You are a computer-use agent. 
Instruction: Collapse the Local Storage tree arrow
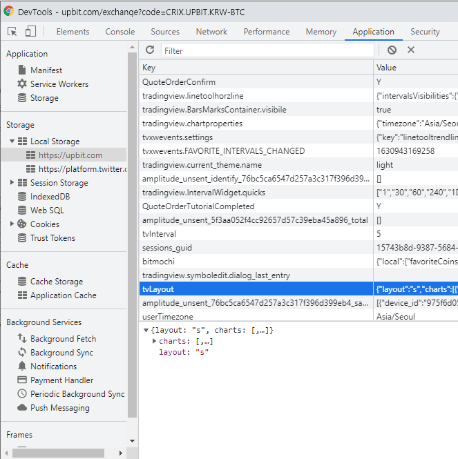(12, 141)
